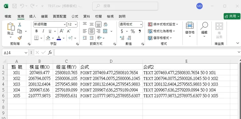Increase font size with larger A icon
The width and height of the screenshot is (241, 119).
pos(62,31)
